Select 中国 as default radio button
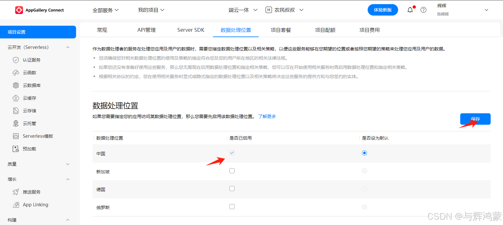 (364, 153)
